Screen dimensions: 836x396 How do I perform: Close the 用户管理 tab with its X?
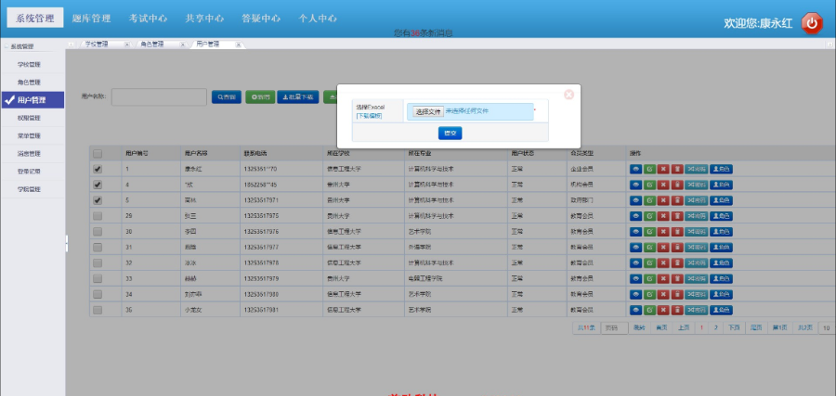coord(239,45)
